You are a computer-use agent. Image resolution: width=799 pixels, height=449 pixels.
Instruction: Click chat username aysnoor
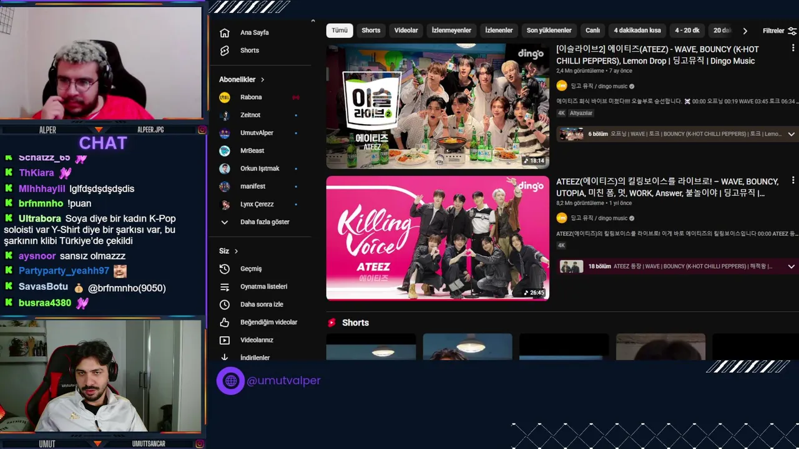click(37, 256)
